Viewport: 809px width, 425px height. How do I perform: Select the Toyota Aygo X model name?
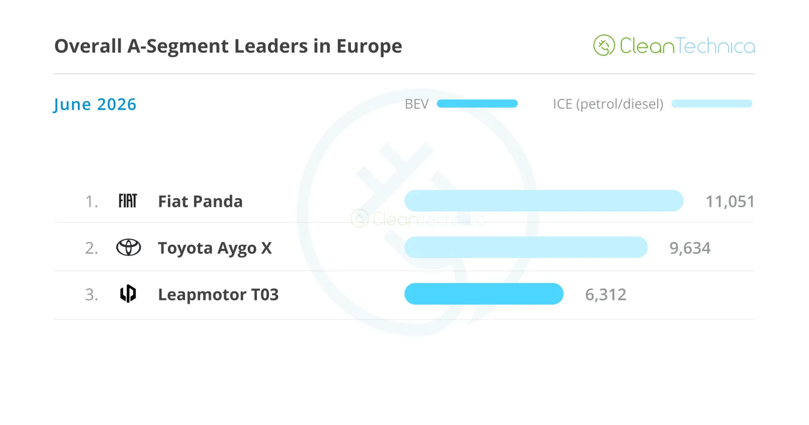click(x=215, y=248)
